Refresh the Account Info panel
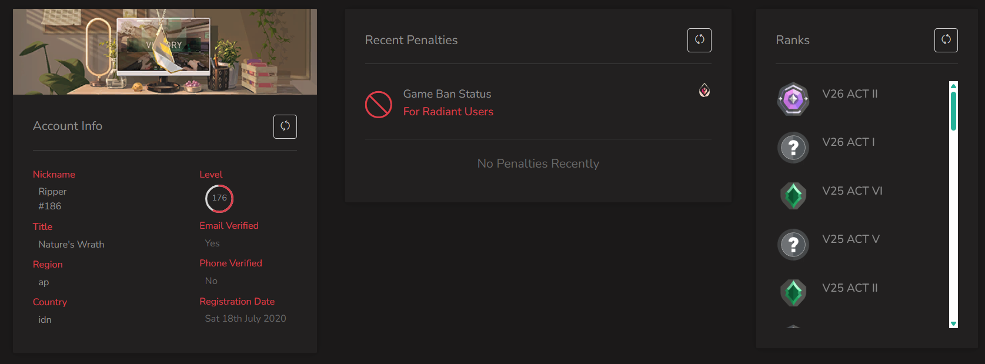Viewport: 985px width, 364px height. 285,126
